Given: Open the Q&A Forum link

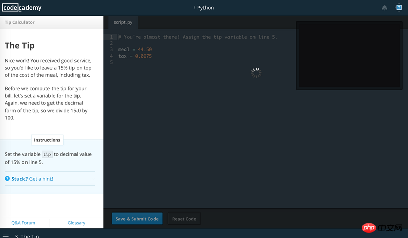Looking at the screenshot, I should pos(23,223).
